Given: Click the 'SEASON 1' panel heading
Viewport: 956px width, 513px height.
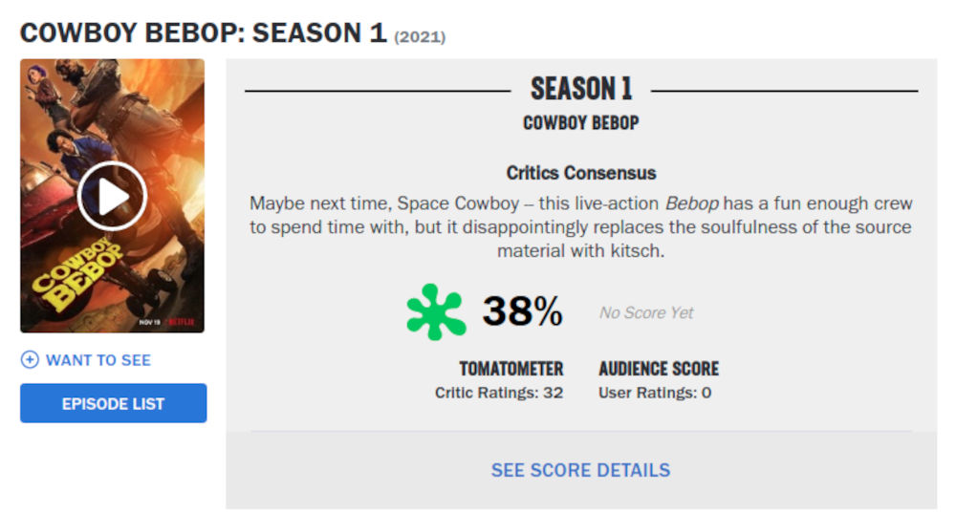Looking at the screenshot, I should [x=581, y=90].
